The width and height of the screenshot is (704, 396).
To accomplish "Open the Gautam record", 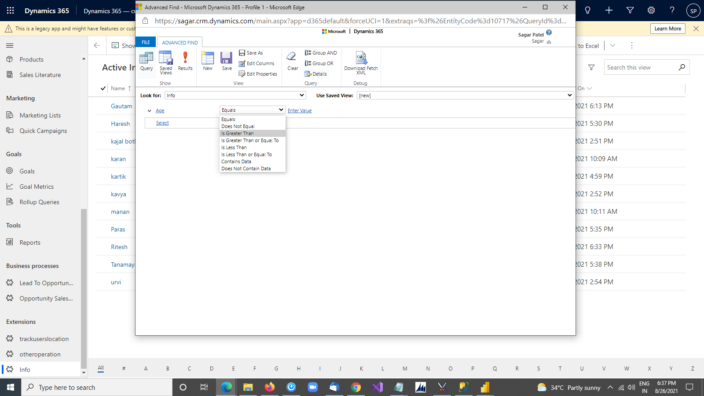I will 121,106.
